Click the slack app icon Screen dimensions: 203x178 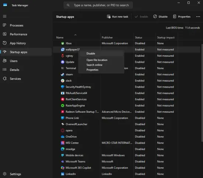[62, 81]
